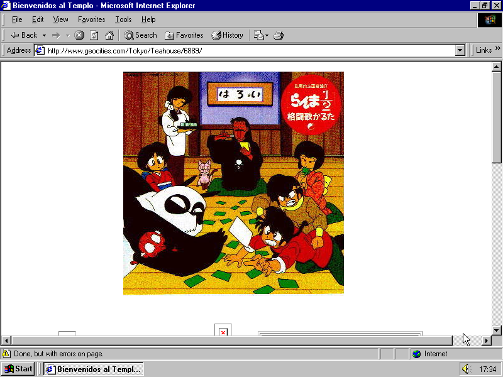This screenshot has width=503, height=377.
Task: Click the status bar warning icon
Action: (x=6, y=354)
